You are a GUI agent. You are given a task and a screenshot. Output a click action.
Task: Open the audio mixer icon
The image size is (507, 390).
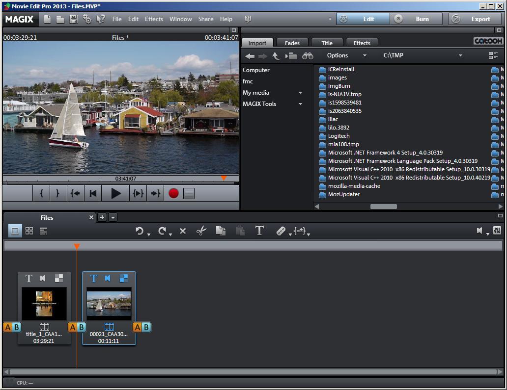tap(497, 230)
